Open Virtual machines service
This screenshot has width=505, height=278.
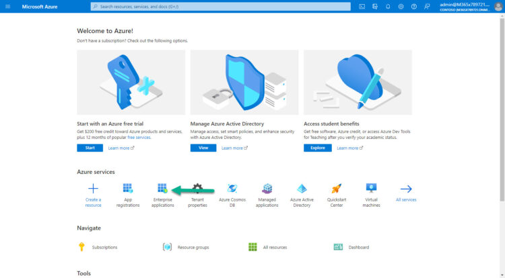371,195
